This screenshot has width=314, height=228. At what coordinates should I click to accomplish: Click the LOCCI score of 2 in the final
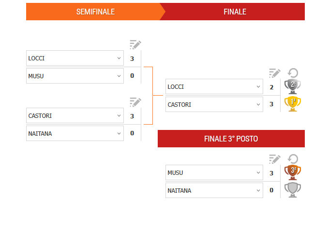271,87
